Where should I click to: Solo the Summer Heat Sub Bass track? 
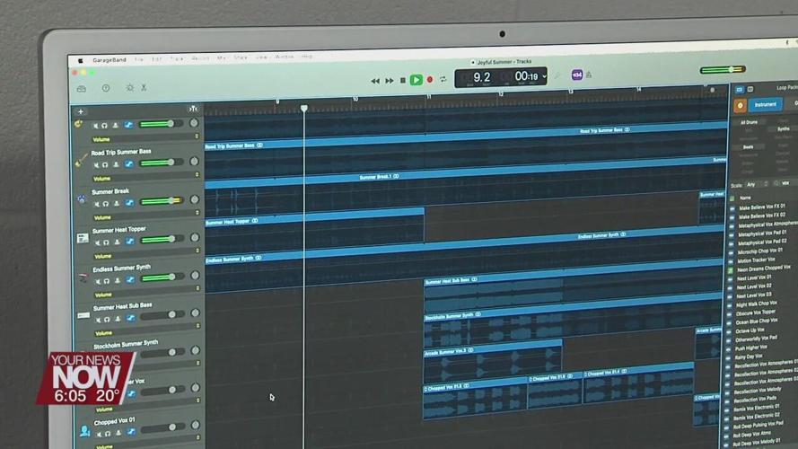pos(108,319)
